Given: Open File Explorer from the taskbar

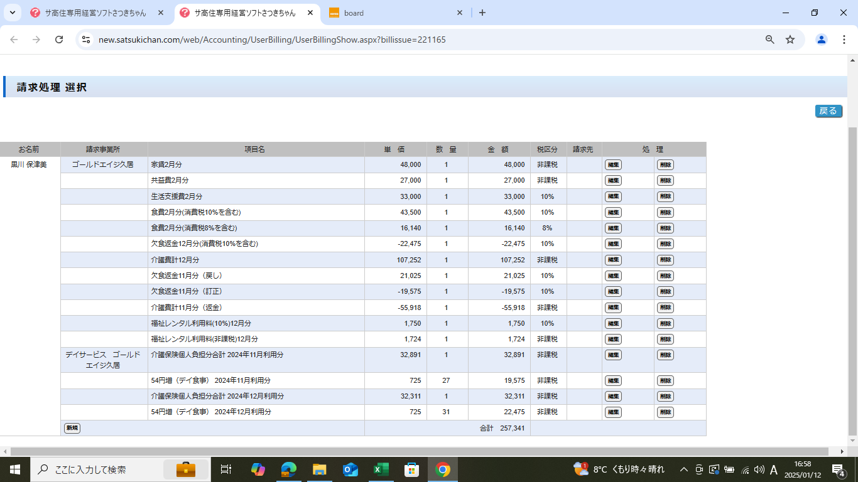Looking at the screenshot, I should tap(319, 469).
